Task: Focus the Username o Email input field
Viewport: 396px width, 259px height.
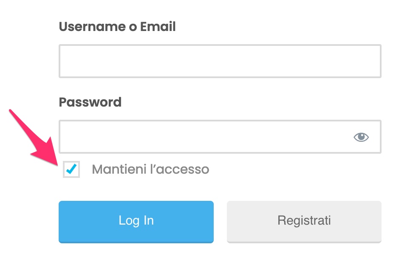Action: point(220,61)
